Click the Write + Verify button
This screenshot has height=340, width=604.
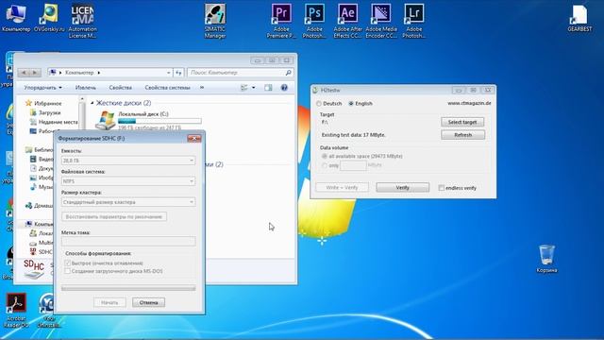(342, 187)
